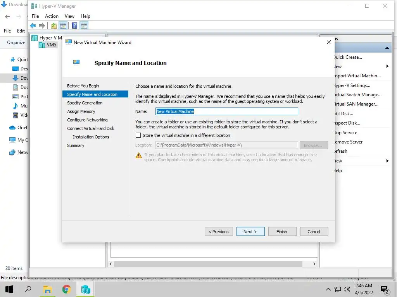Click the Browse... button beside Location
The height and width of the screenshot is (297, 397).
click(314, 145)
